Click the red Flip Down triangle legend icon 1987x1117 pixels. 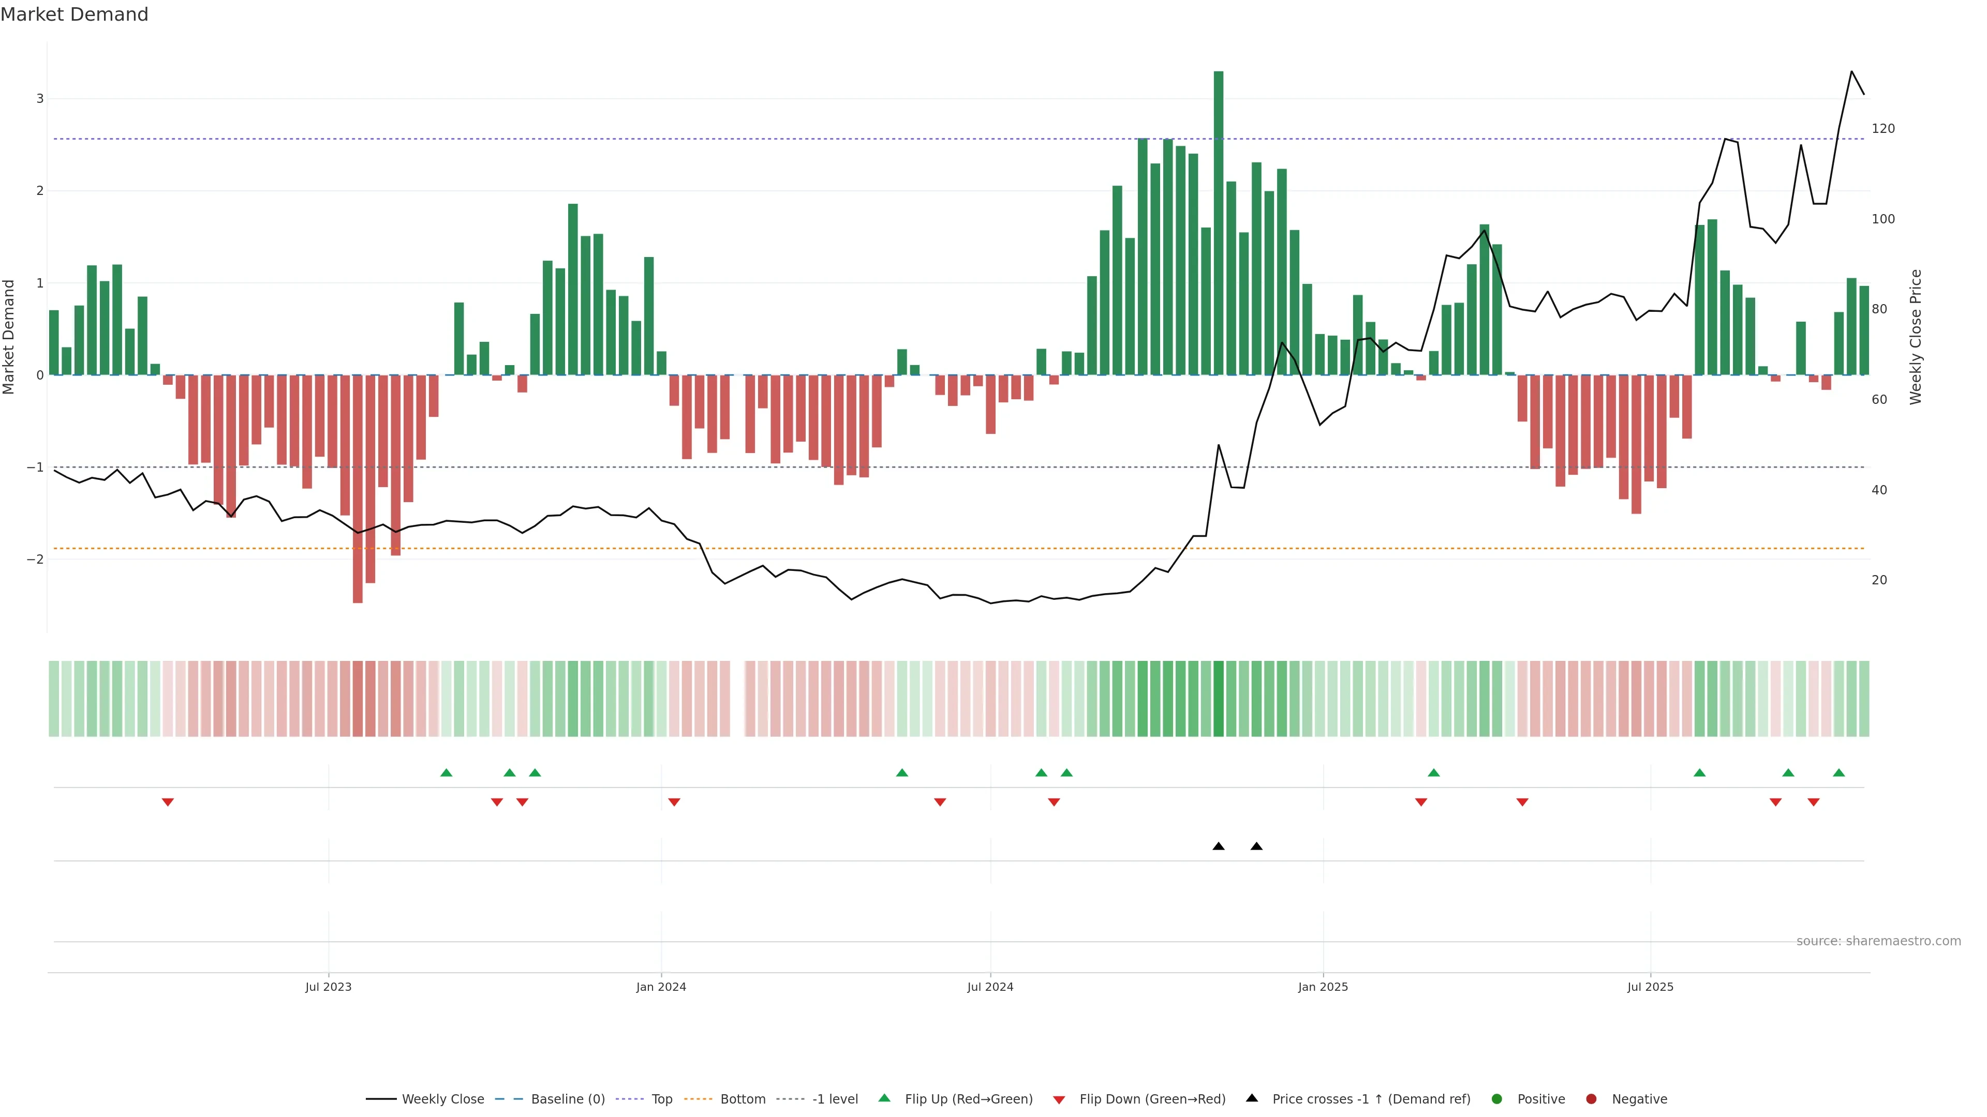coord(1059,1100)
